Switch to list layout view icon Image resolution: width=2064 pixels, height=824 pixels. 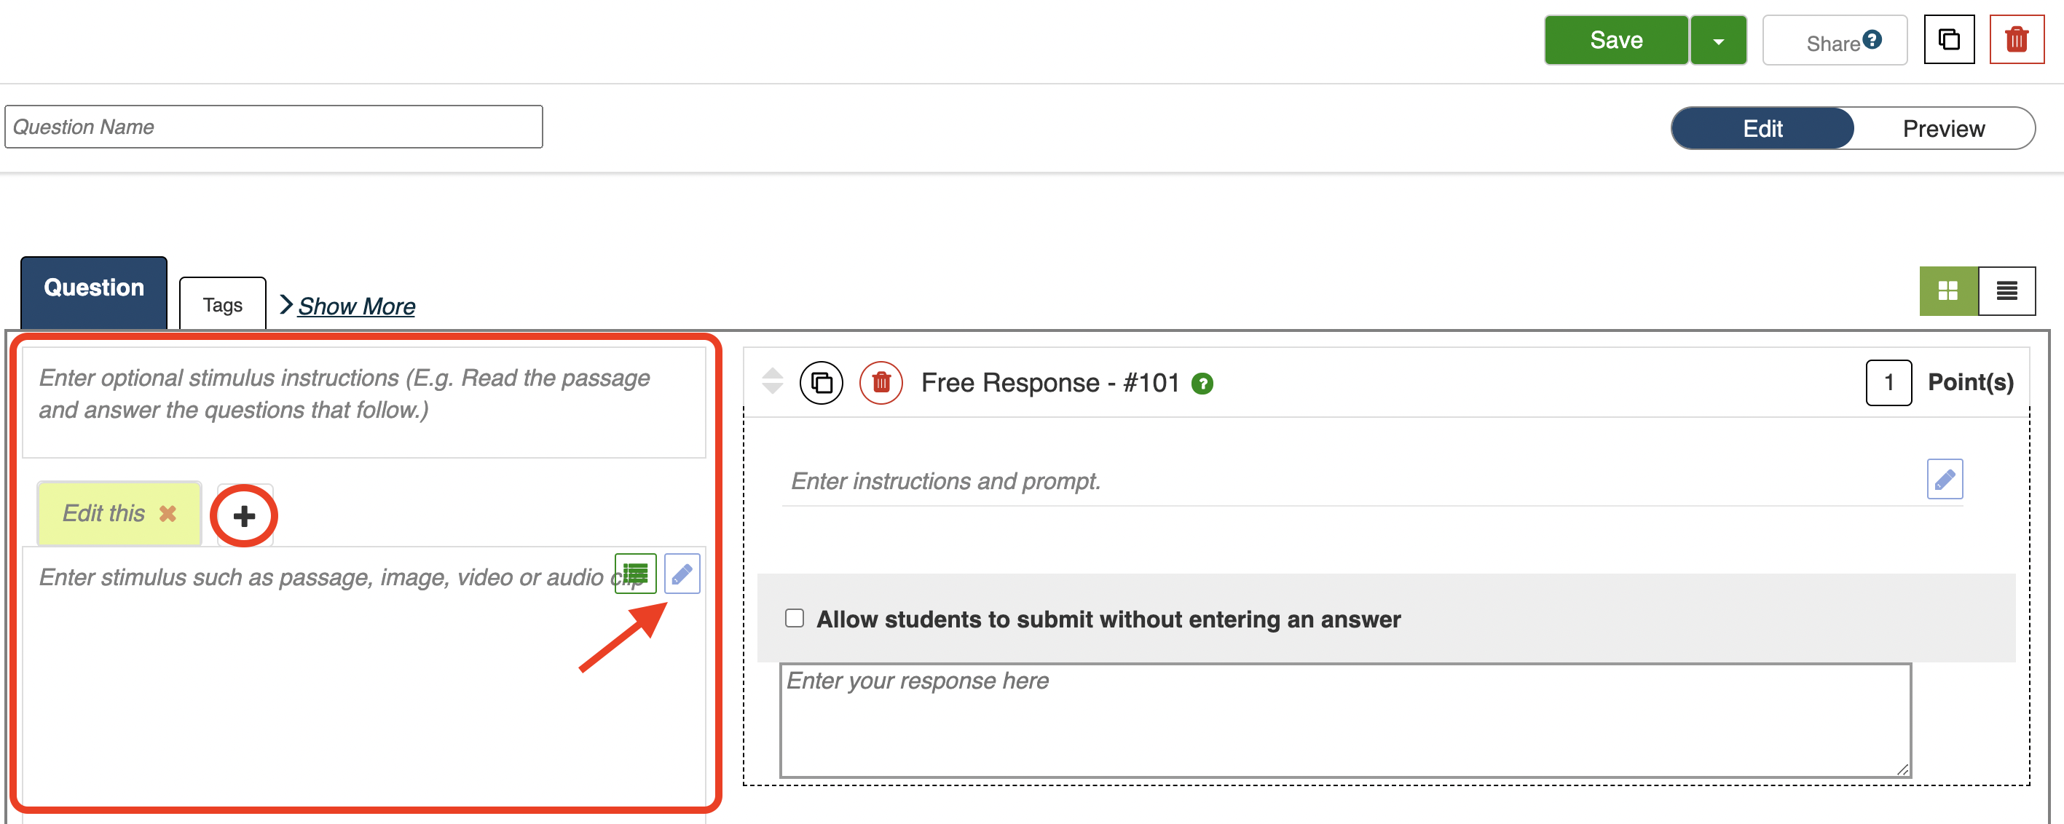click(2006, 290)
